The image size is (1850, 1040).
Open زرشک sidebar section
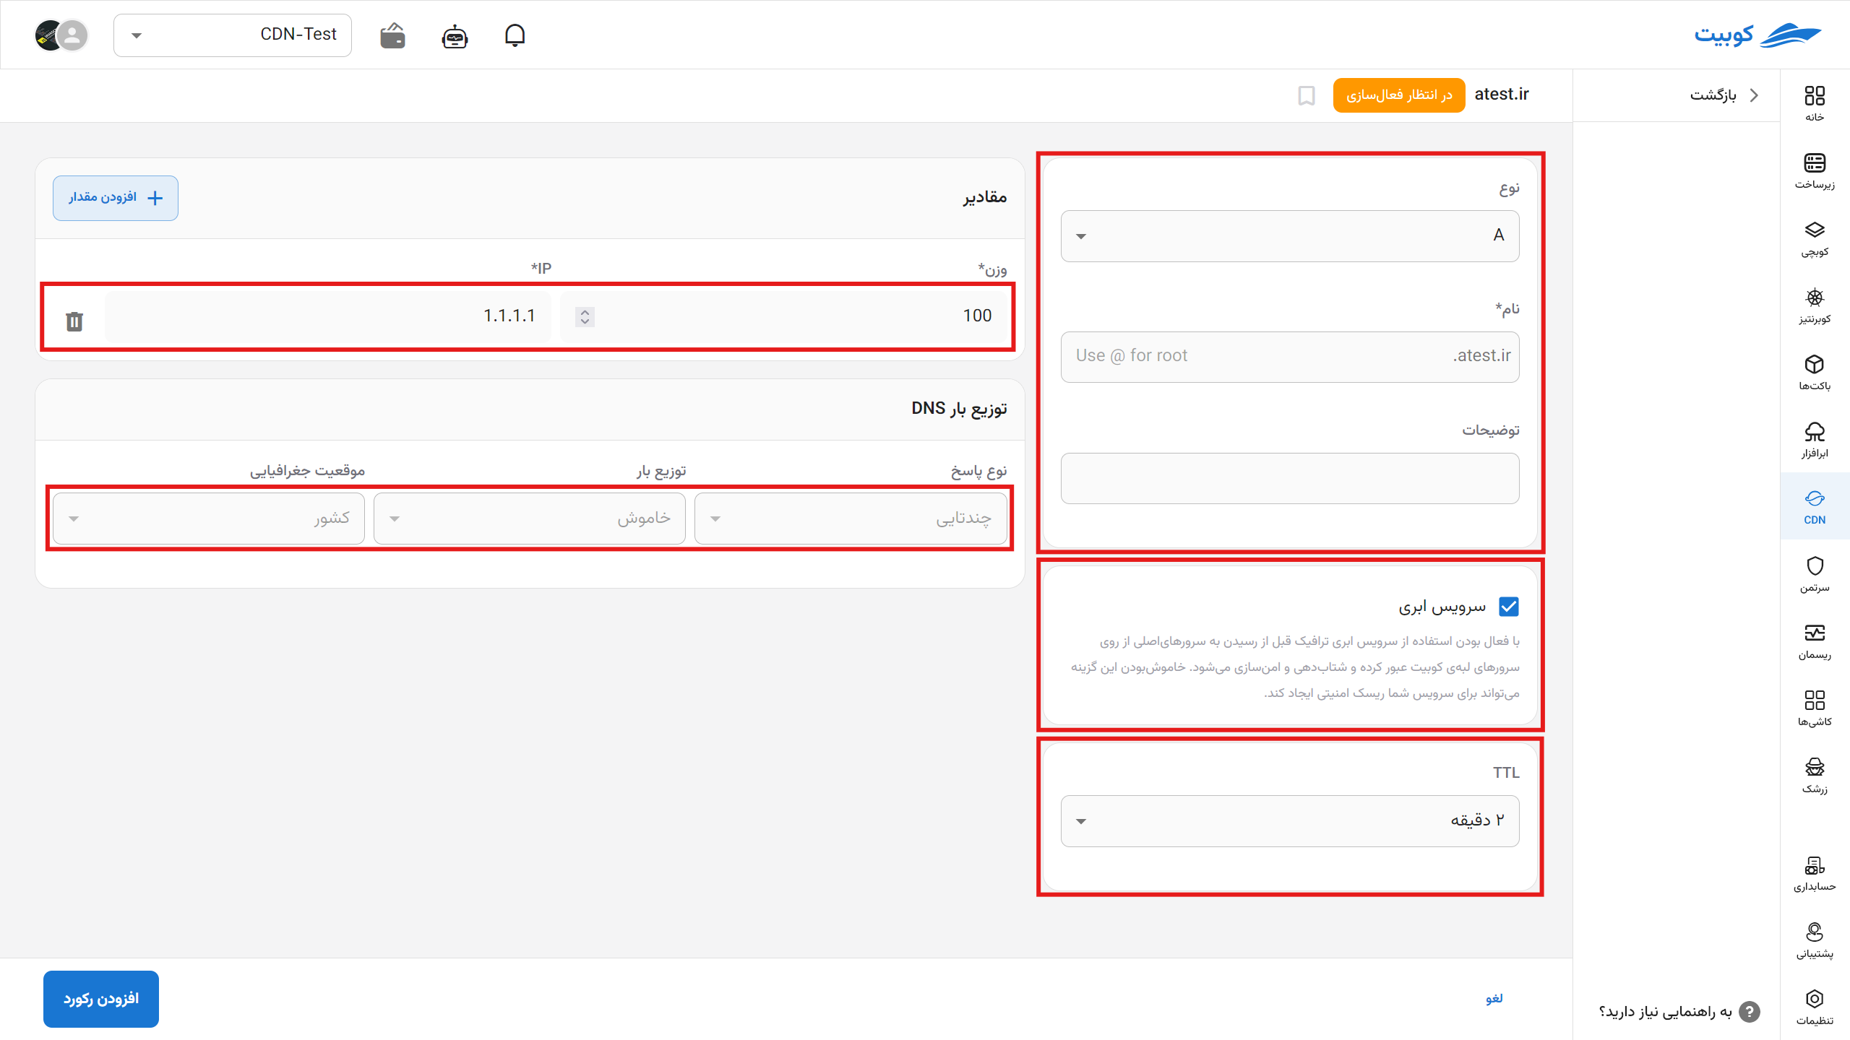coord(1815,775)
